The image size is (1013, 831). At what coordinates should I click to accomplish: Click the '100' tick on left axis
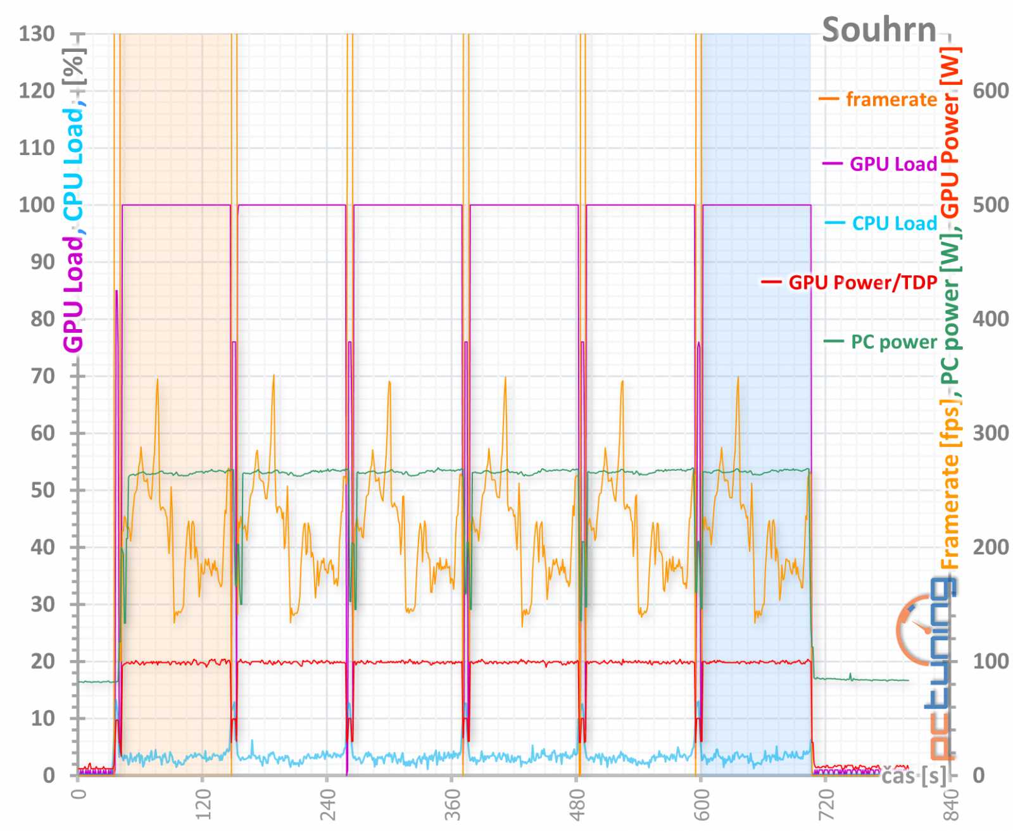tap(37, 205)
